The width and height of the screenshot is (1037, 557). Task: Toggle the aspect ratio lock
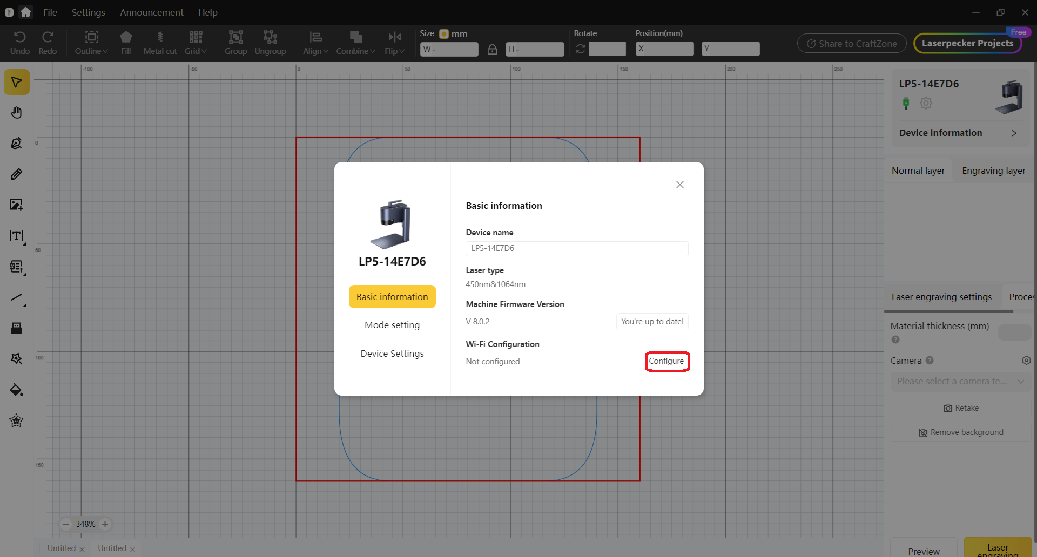[x=492, y=49]
